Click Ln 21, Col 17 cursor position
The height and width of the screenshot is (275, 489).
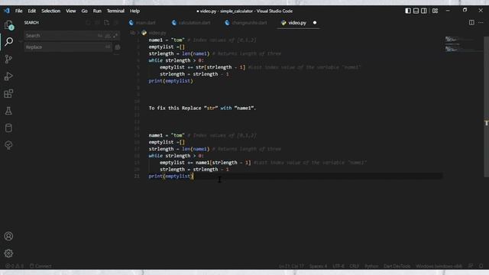point(291,266)
